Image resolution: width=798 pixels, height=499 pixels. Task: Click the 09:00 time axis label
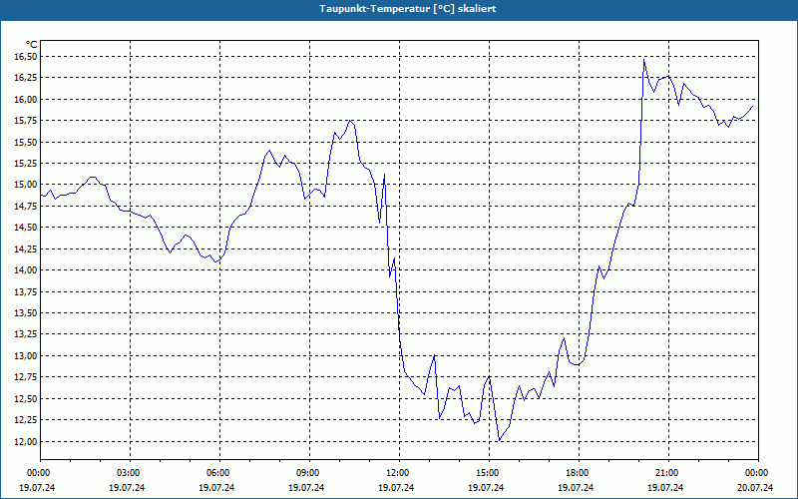pos(309,473)
